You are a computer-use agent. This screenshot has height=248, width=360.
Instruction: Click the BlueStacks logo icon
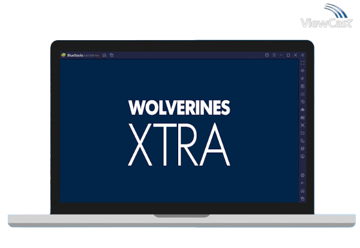[63, 55]
